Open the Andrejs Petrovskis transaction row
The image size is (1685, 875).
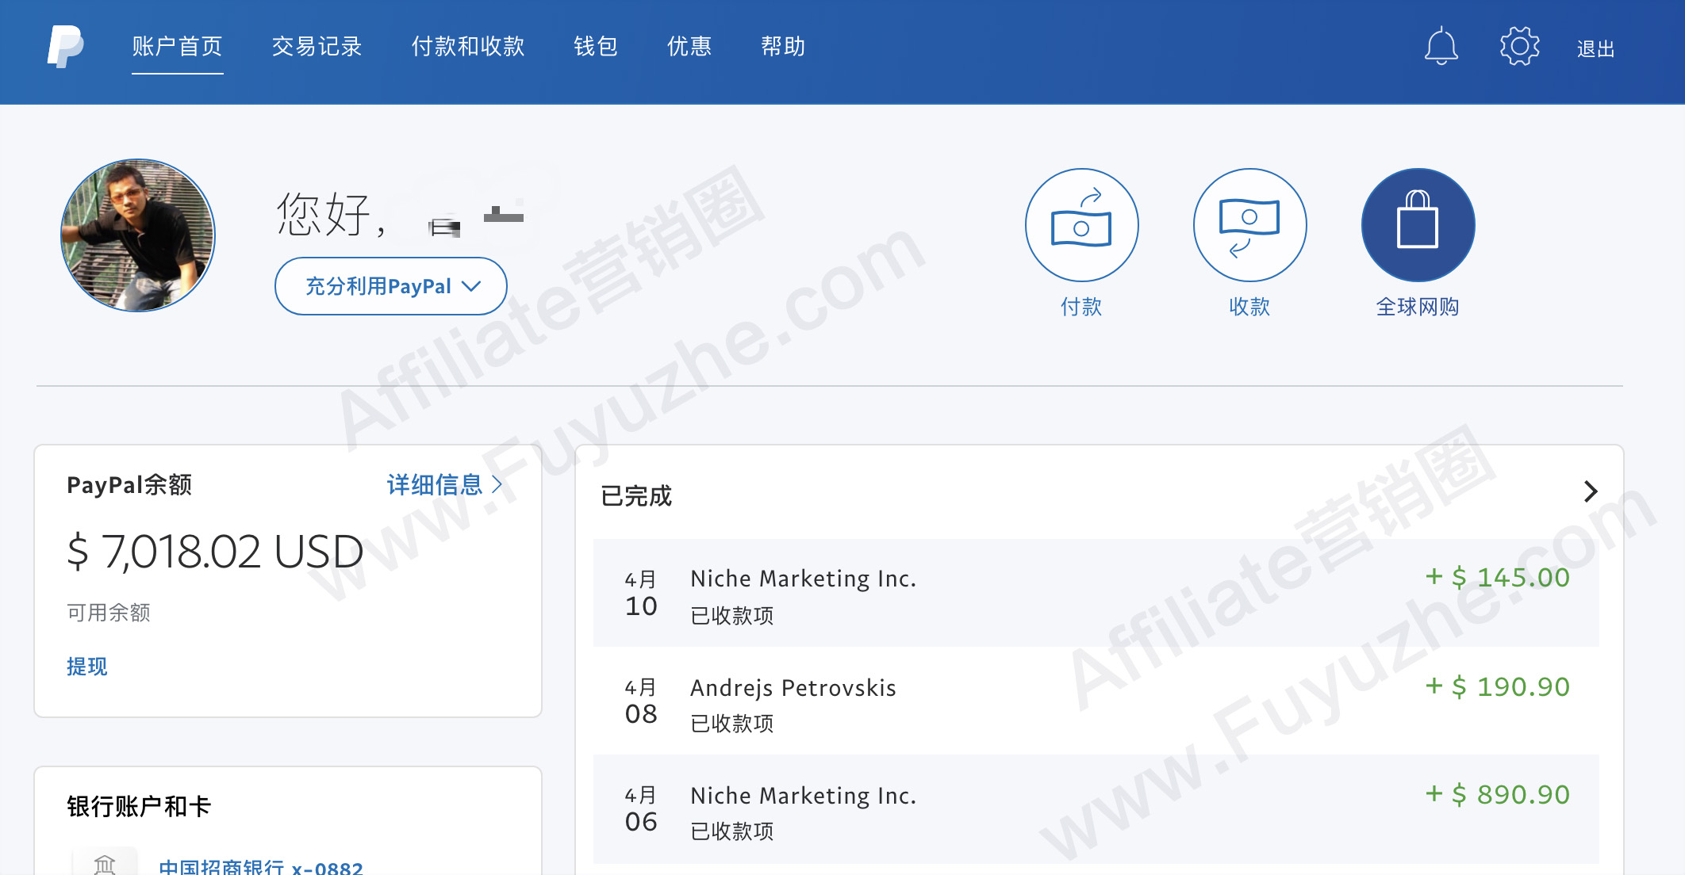[1096, 701]
